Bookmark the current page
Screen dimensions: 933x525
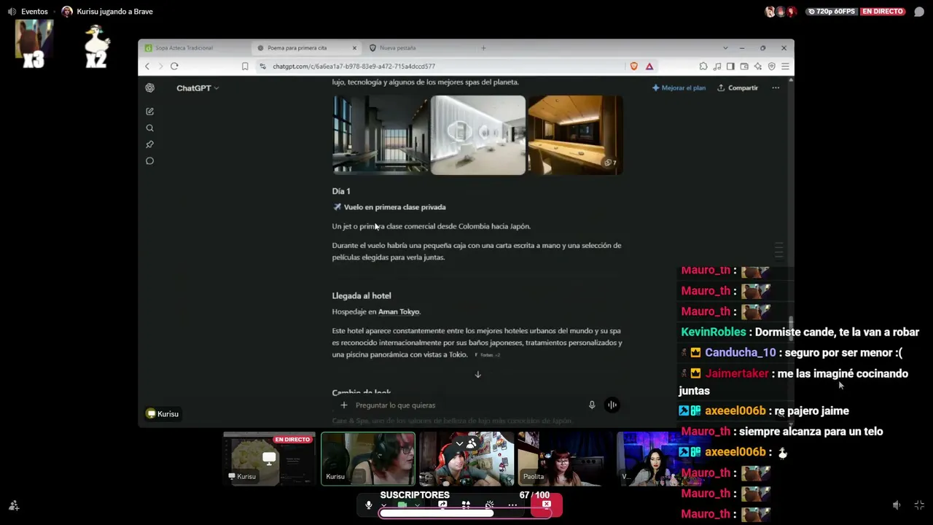pyautogui.click(x=245, y=66)
